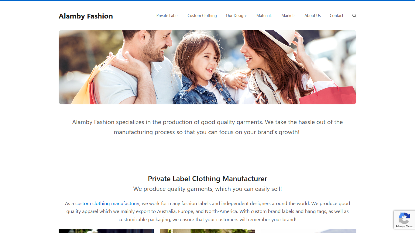Image resolution: width=415 pixels, height=233 pixels.
Task: Open the reCAPTCHA Terms link
Action: tap(410, 227)
